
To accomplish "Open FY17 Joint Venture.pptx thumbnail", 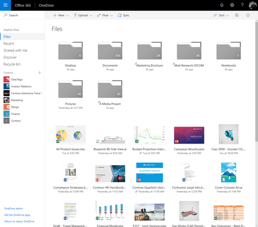I will coord(149,212).
